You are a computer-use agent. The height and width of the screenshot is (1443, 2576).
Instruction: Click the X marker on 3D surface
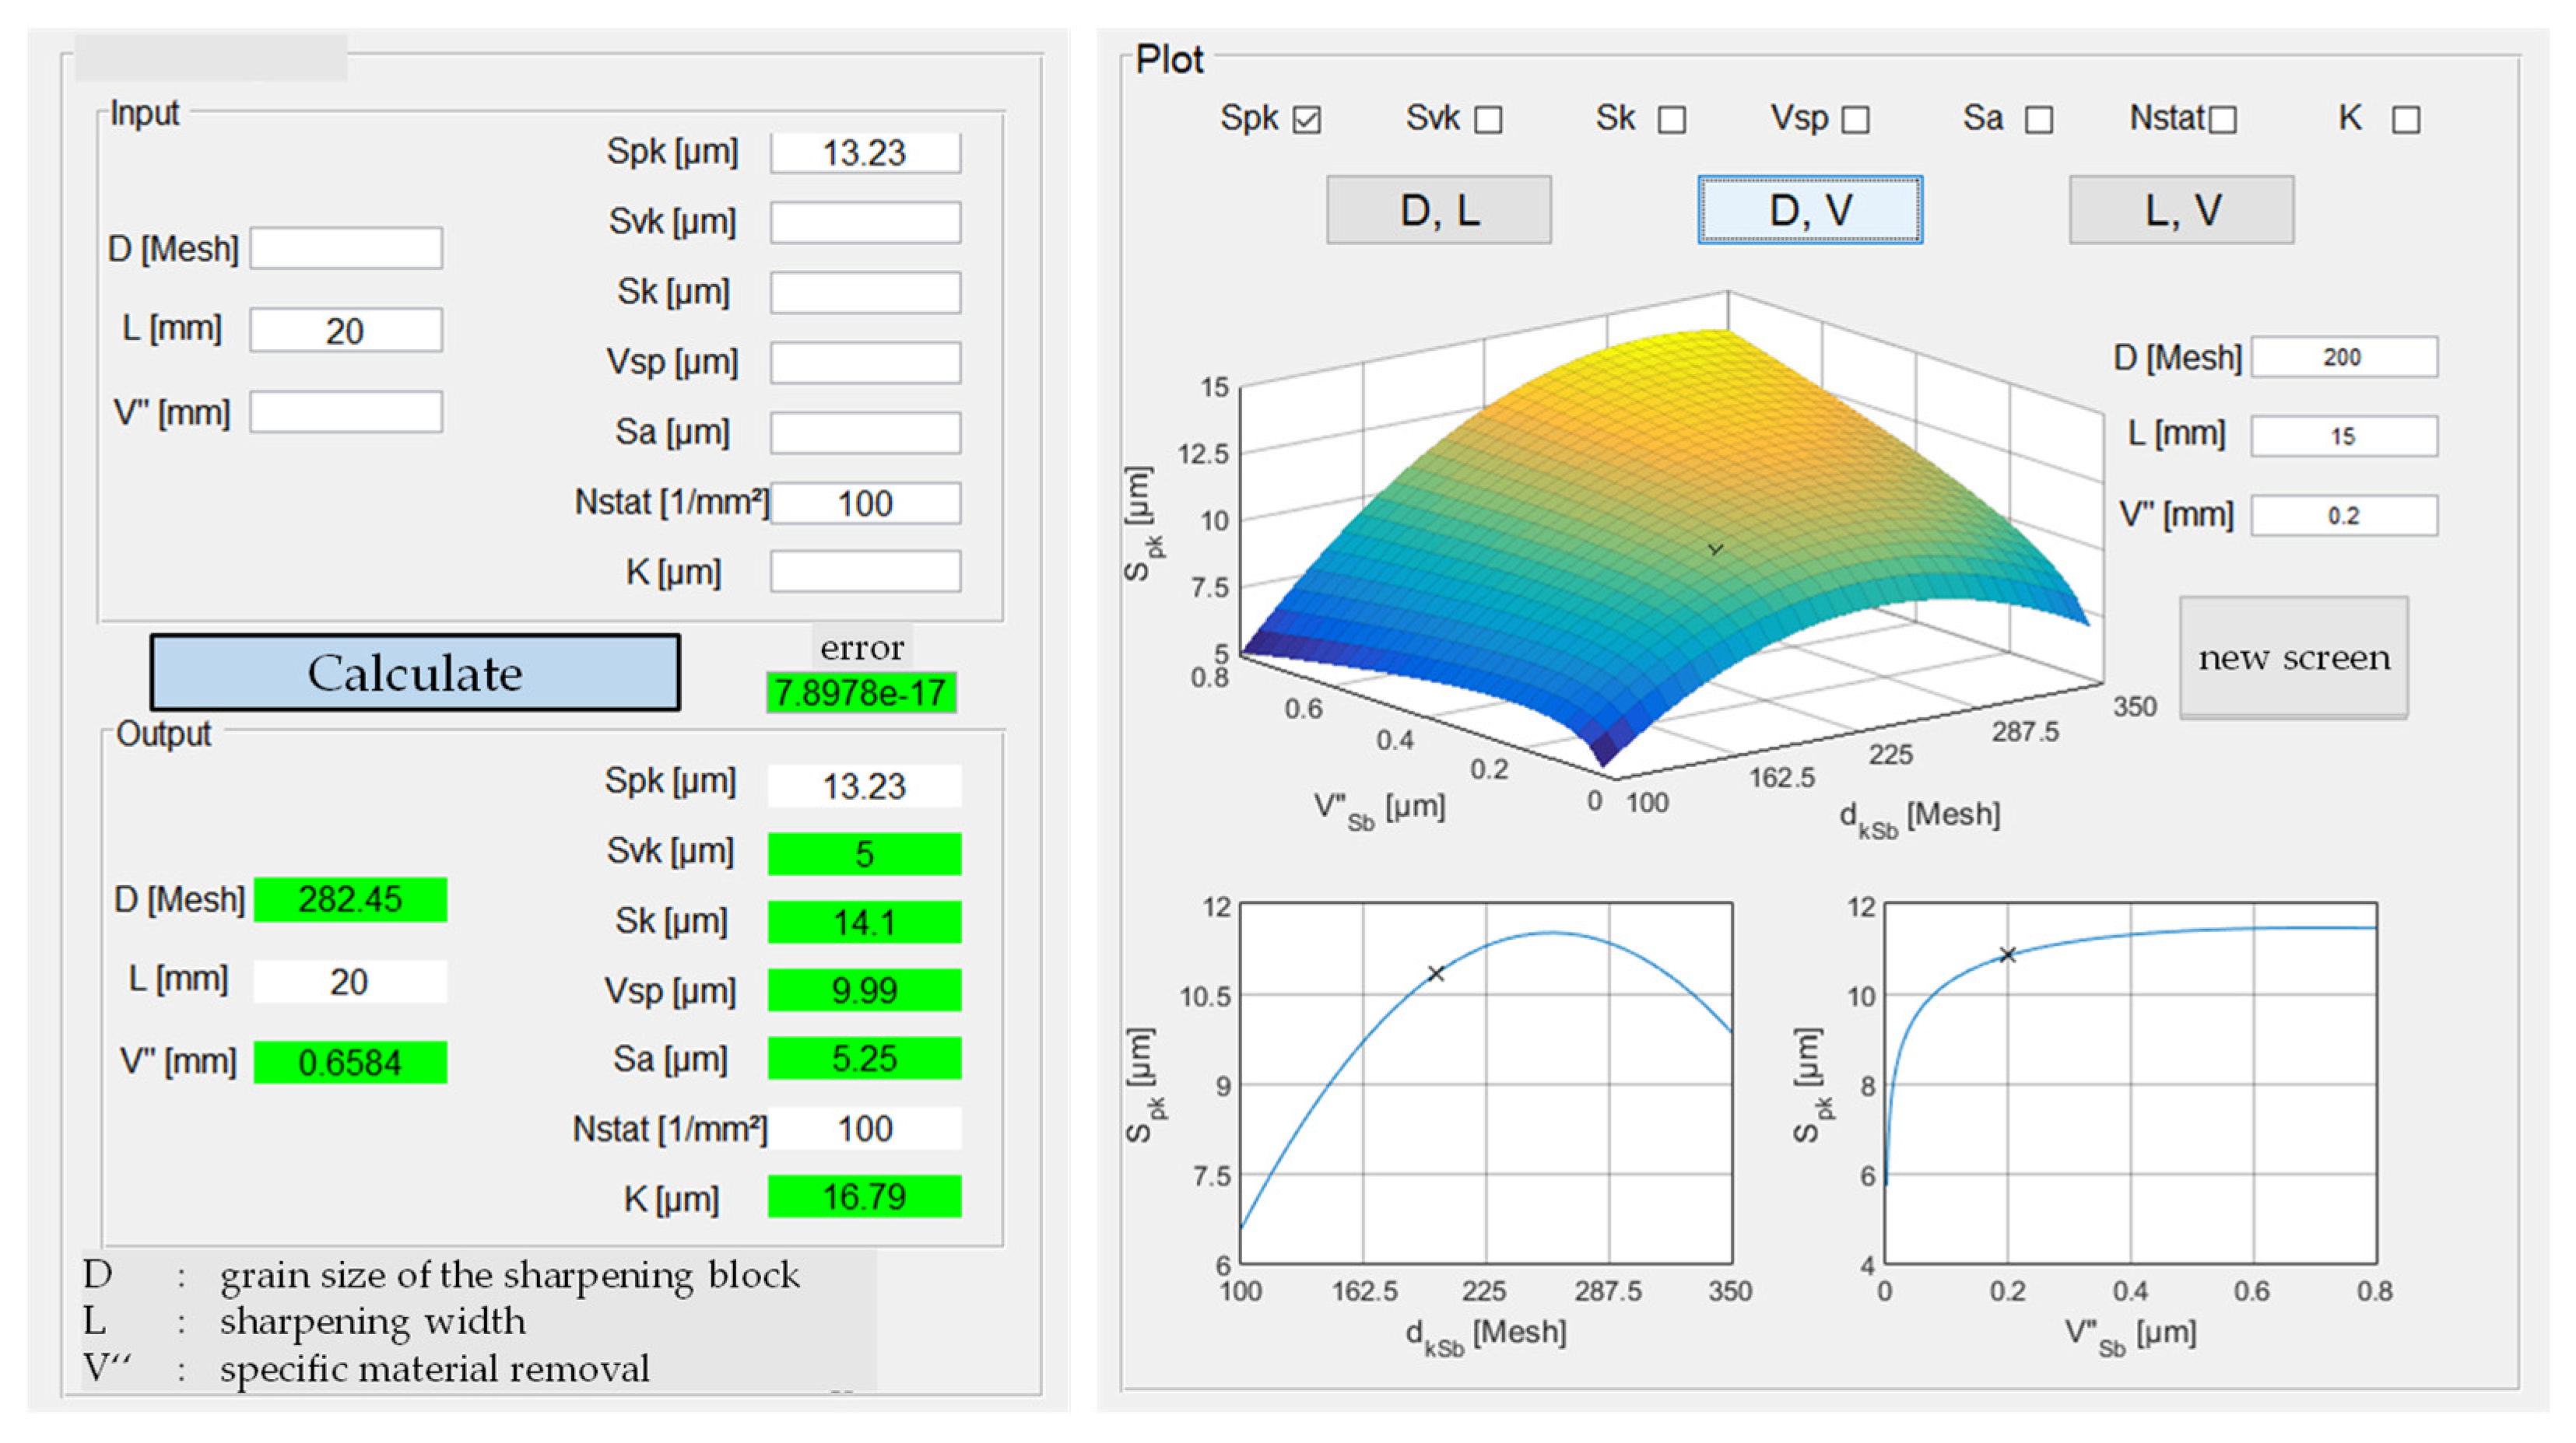1715,550
